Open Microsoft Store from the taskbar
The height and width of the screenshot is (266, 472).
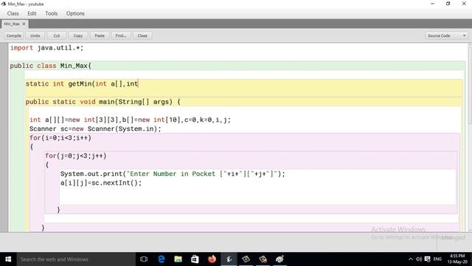(x=195, y=259)
